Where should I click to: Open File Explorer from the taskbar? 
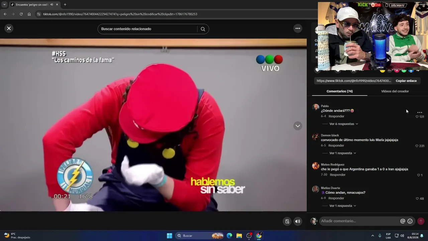click(x=239, y=236)
